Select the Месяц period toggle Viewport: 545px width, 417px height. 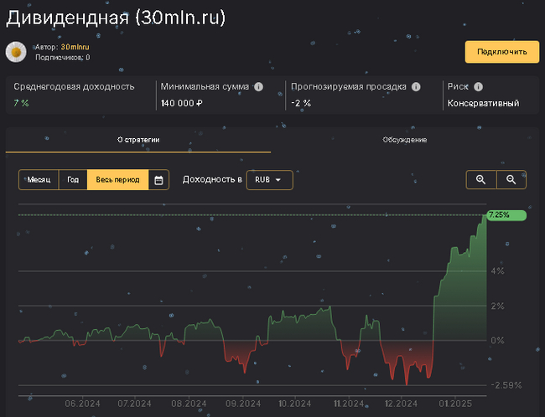tap(39, 180)
